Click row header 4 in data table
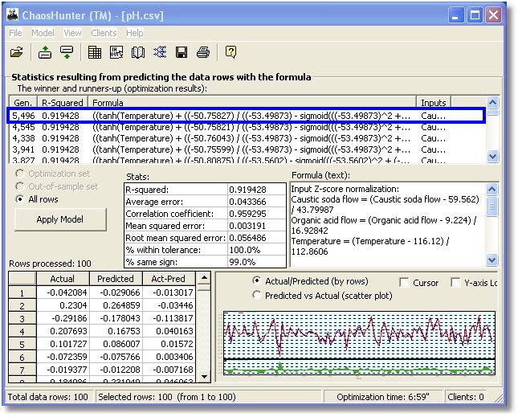 (22, 331)
